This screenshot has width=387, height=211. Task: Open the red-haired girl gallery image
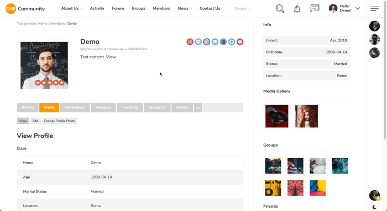pos(306,116)
